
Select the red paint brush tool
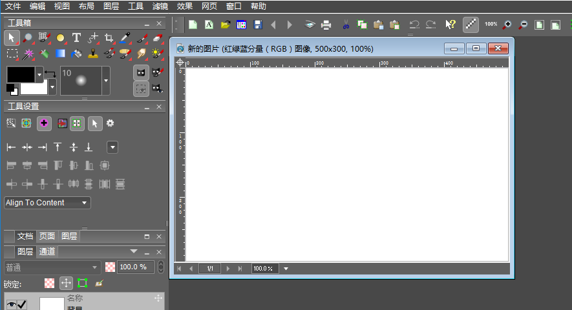point(142,37)
